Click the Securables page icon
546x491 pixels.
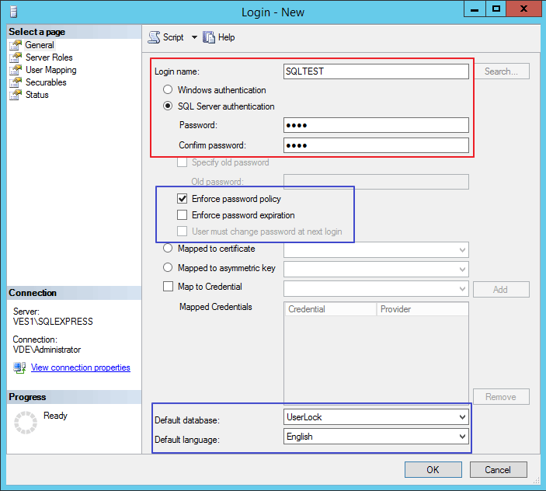pyautogui.click(x=16, y=82)
